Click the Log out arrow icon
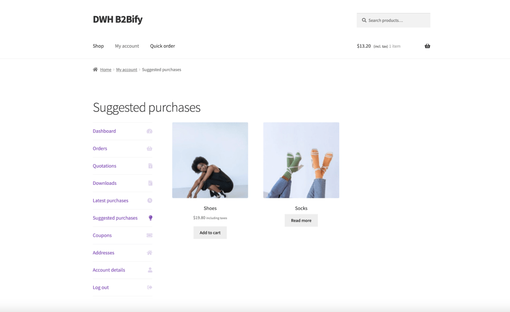Screen dimensions: 510x312 tap(149, 288)
